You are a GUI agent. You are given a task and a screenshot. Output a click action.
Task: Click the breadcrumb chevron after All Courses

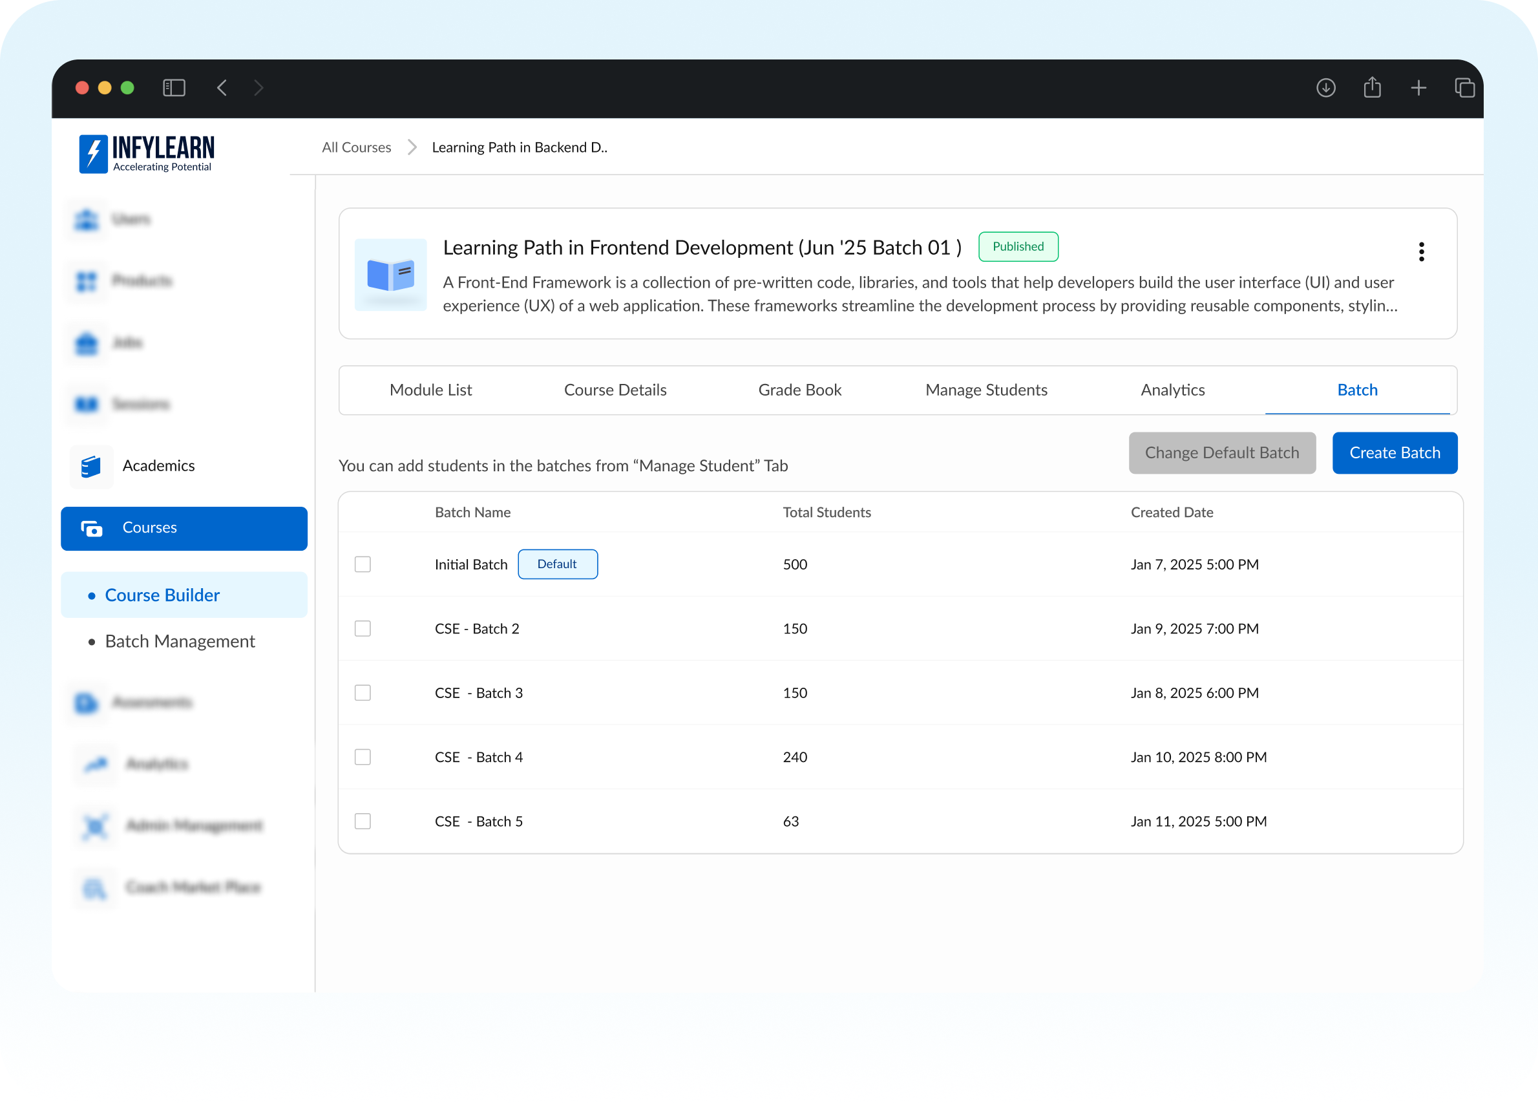click(412, 147)
